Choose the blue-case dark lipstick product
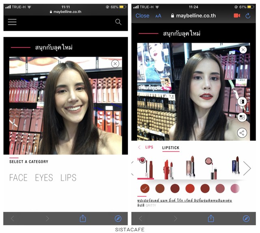 (x=236, y=165)
